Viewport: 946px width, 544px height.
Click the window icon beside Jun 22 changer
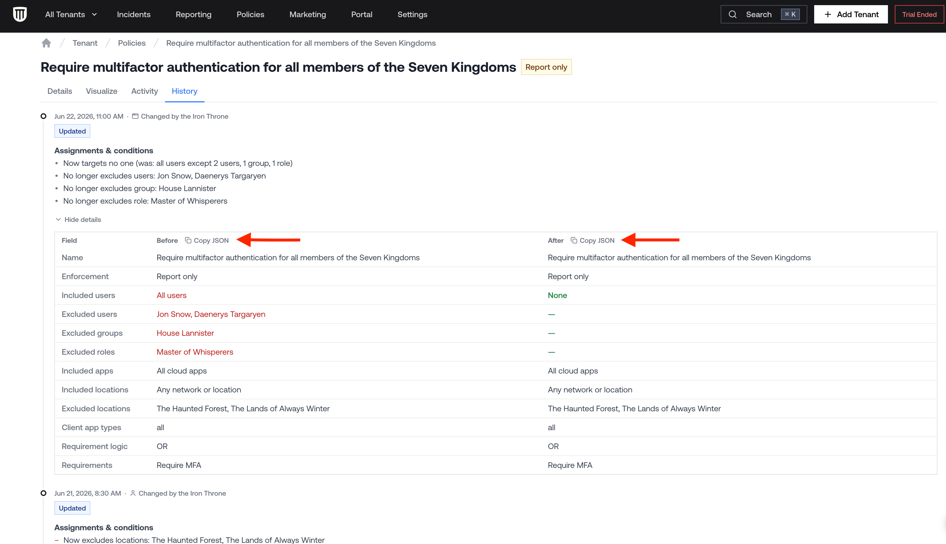click(x=135, y=116)
